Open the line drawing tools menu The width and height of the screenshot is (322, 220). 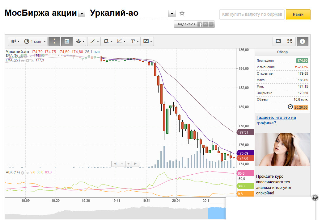tap(95, 41)
